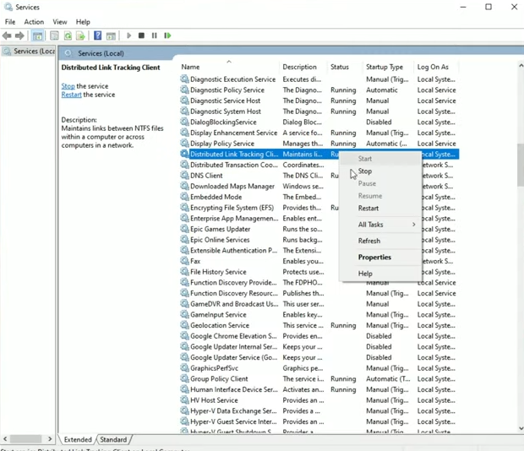Click the Export List toolbar icon
The image size is (524, 451).
coord(80,36)
